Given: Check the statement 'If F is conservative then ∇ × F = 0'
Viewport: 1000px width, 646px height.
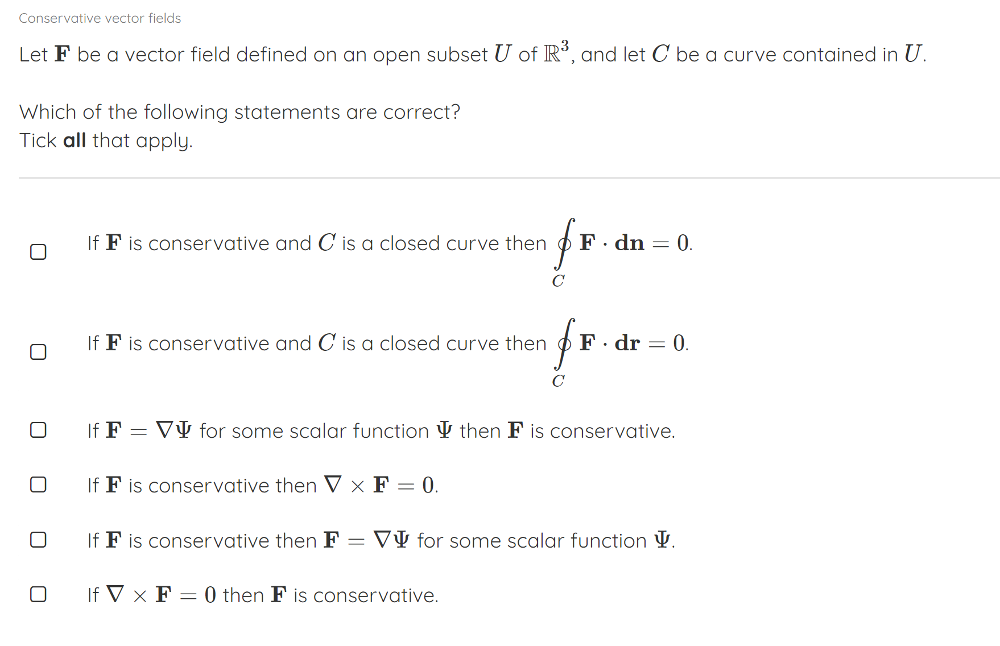Looking at the screenshot, I should click(38, 485).
